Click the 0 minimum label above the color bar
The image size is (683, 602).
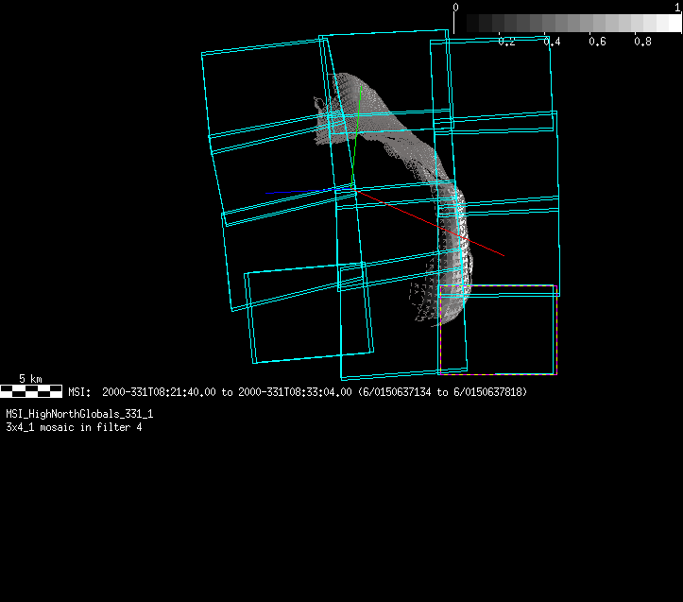click(456, 7)
